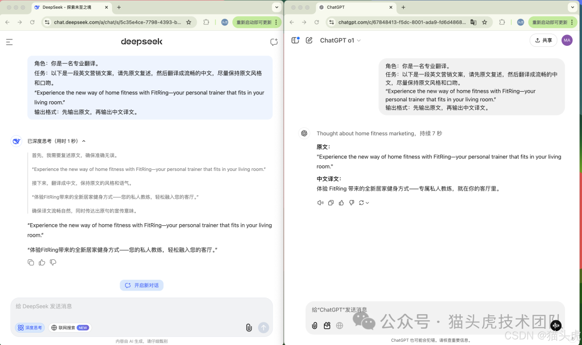Bookmark the DeepSeek page with star

click(x=189, y=22)
